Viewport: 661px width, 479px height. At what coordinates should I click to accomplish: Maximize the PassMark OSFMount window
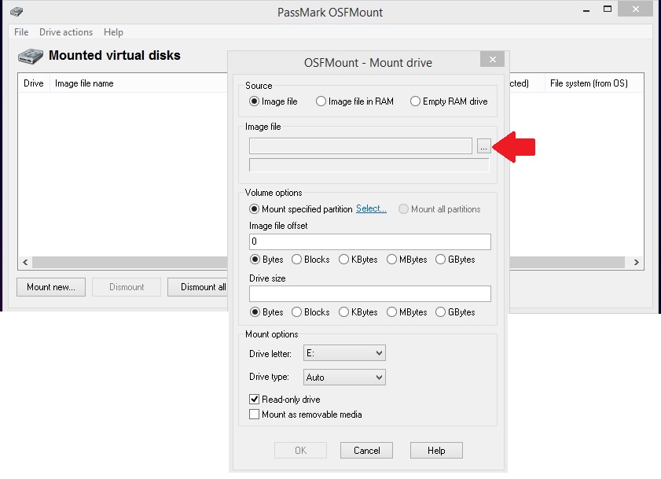point(608,9)
